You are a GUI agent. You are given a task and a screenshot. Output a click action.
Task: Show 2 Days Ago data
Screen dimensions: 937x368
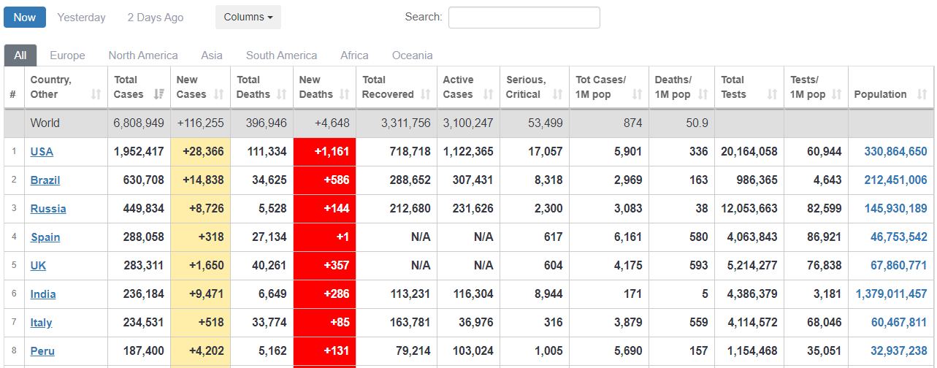156,18
